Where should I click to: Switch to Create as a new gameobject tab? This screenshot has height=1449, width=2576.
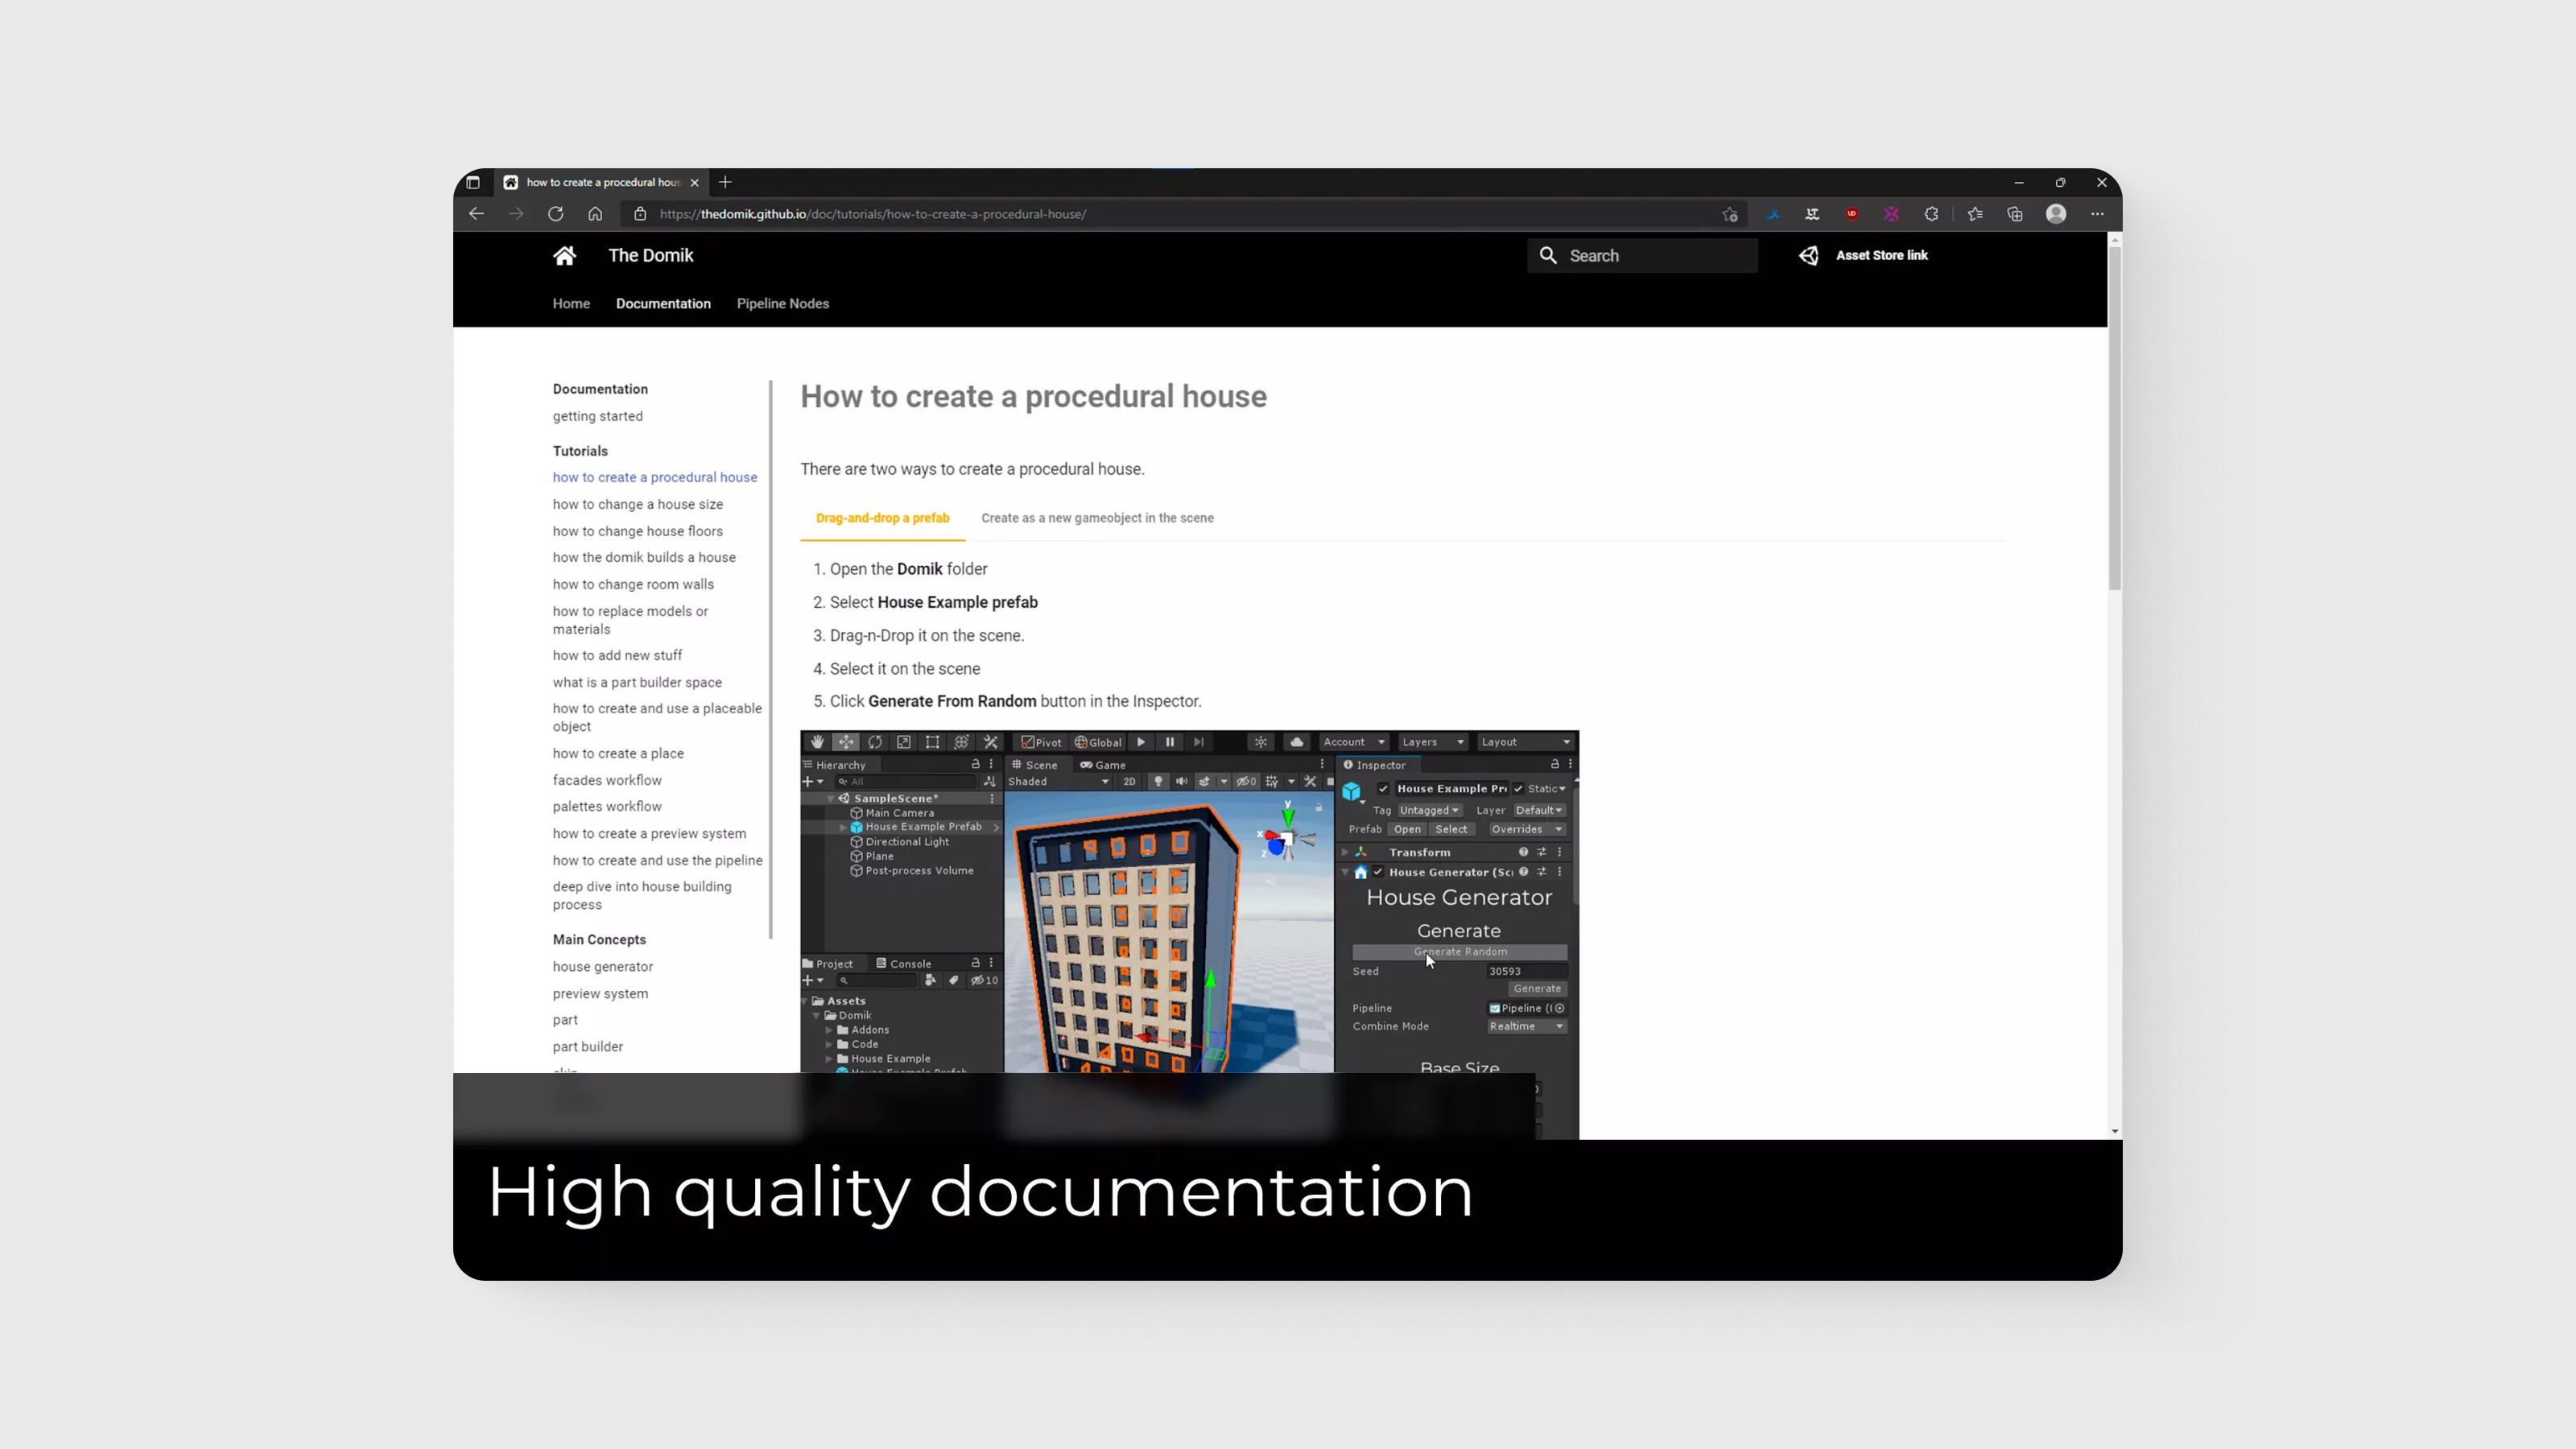tap(1097, 518)
